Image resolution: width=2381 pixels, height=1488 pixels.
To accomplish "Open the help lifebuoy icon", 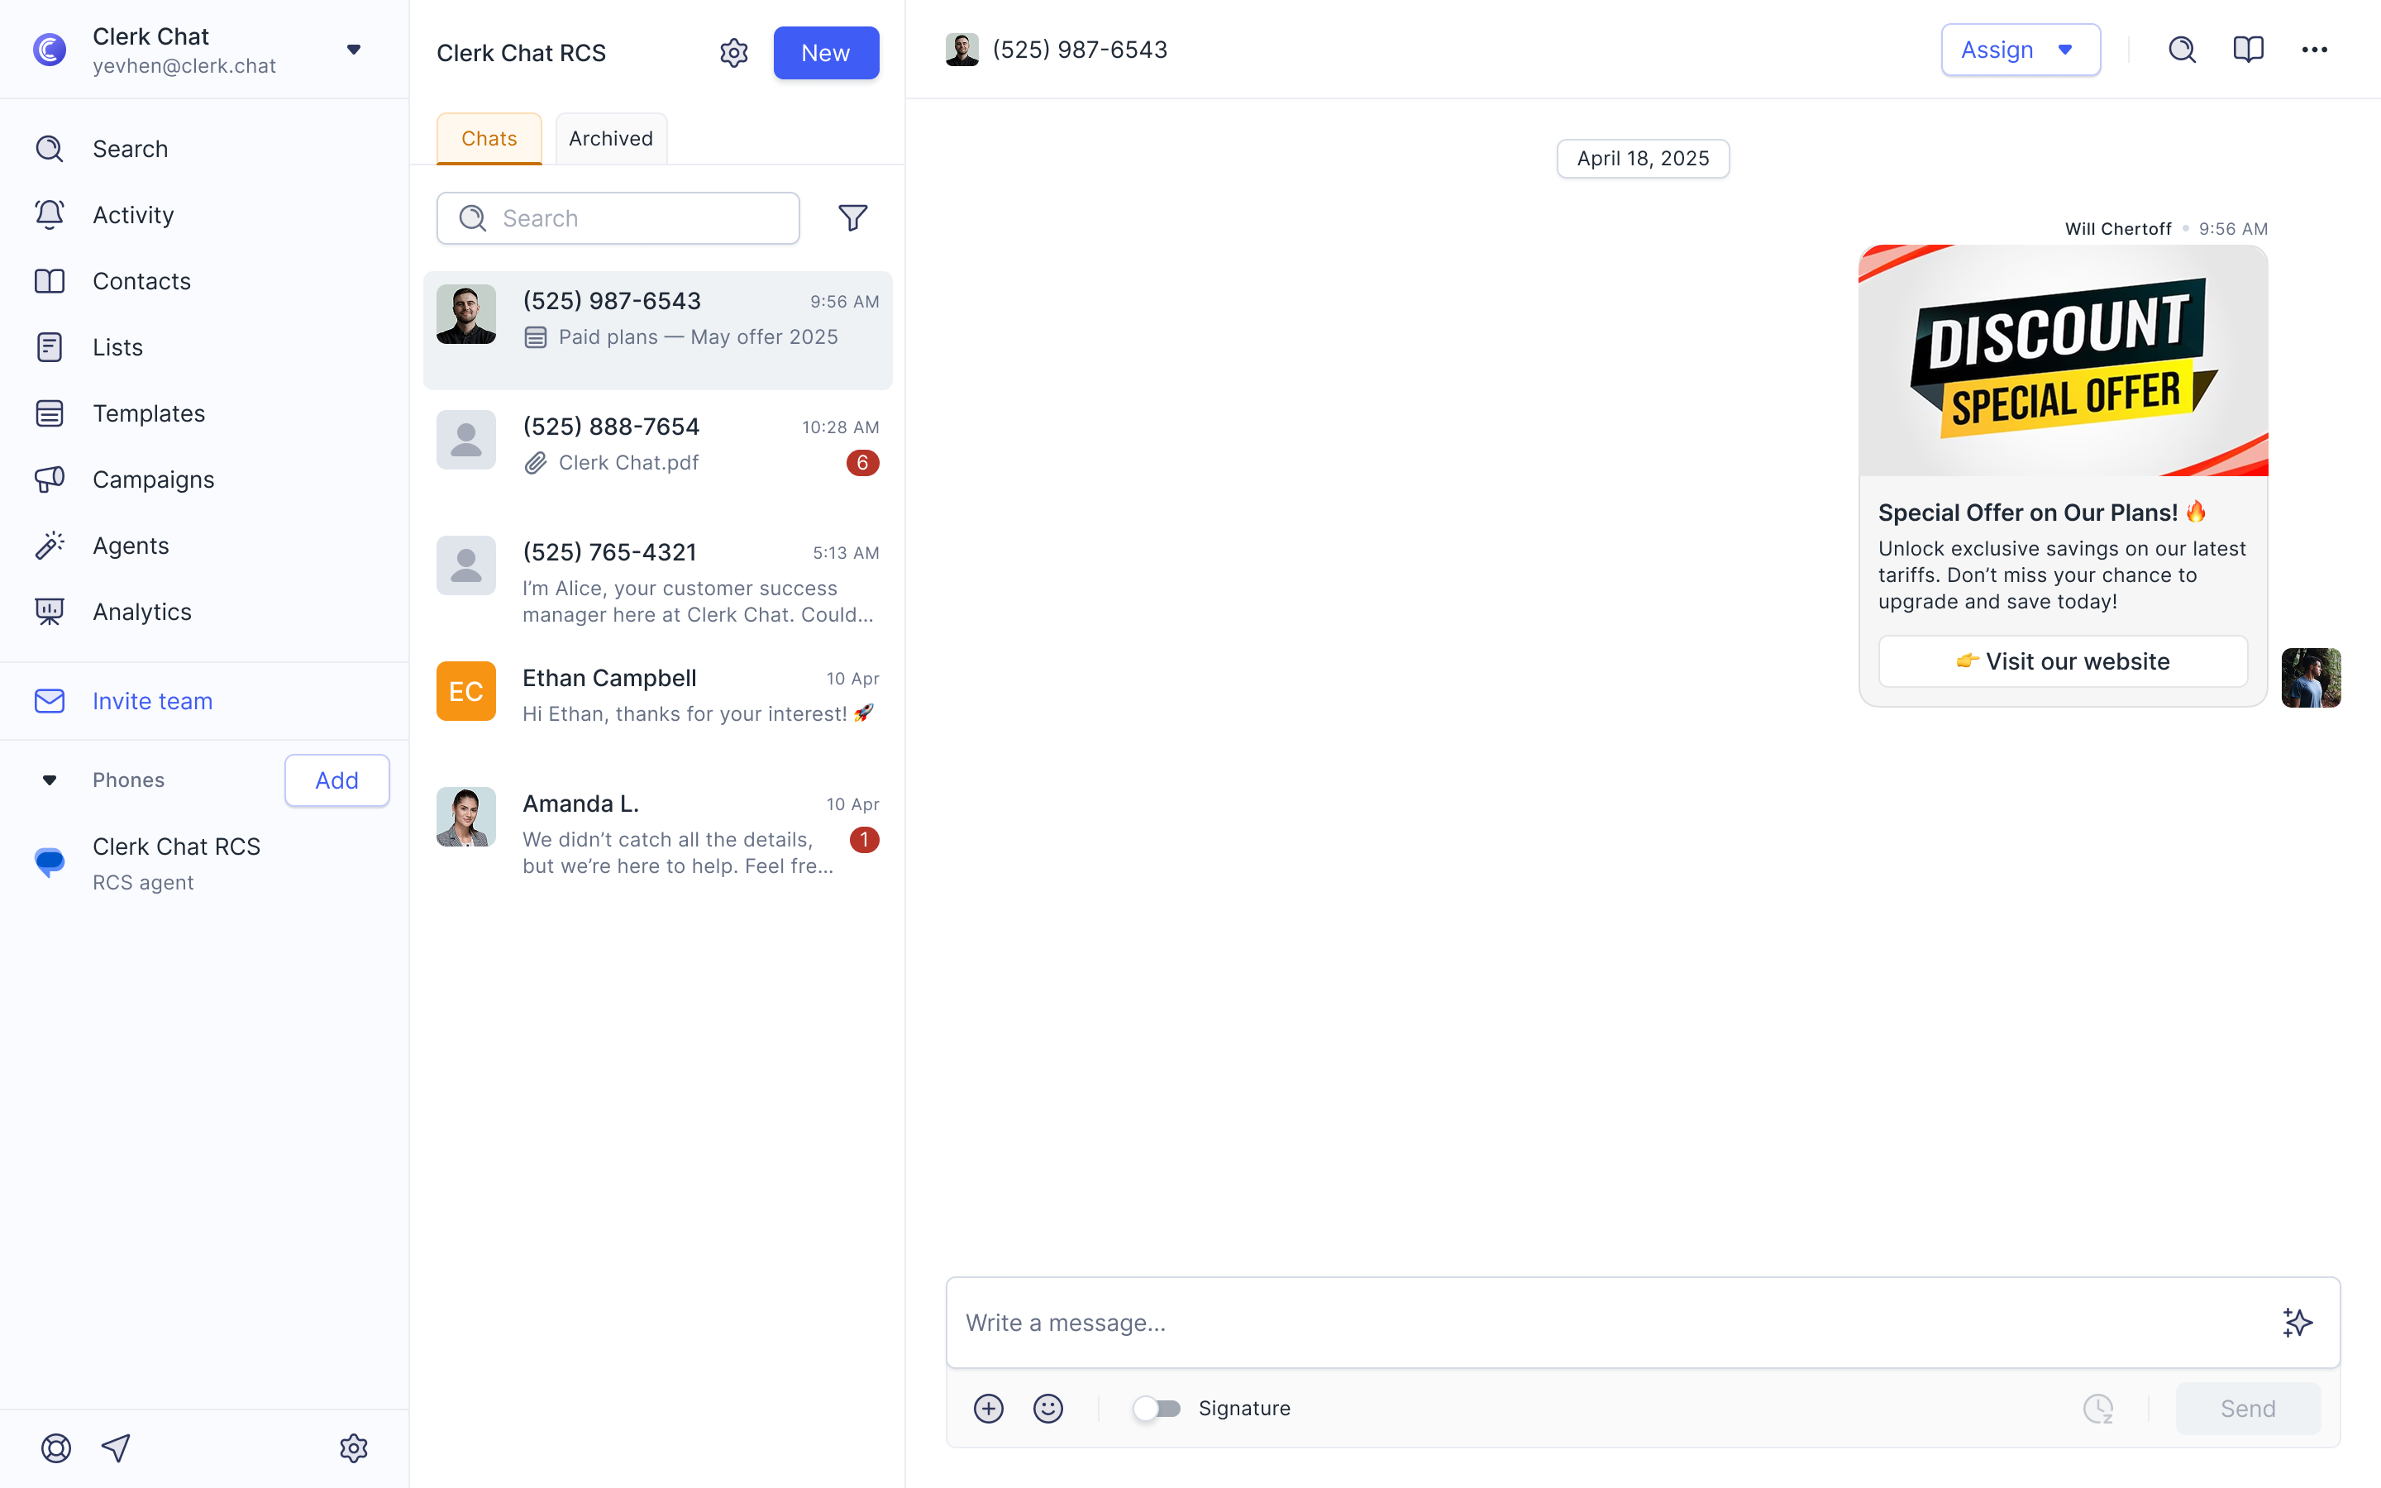I will tap(56, 1447).
